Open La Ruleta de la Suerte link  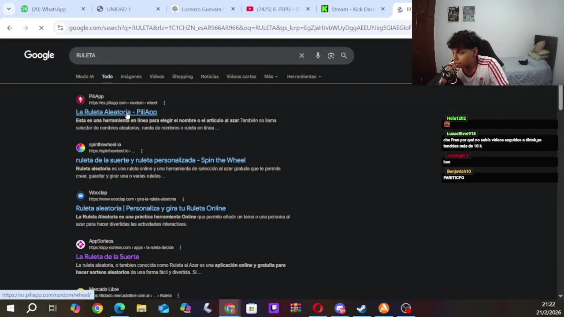pos(108,257)
